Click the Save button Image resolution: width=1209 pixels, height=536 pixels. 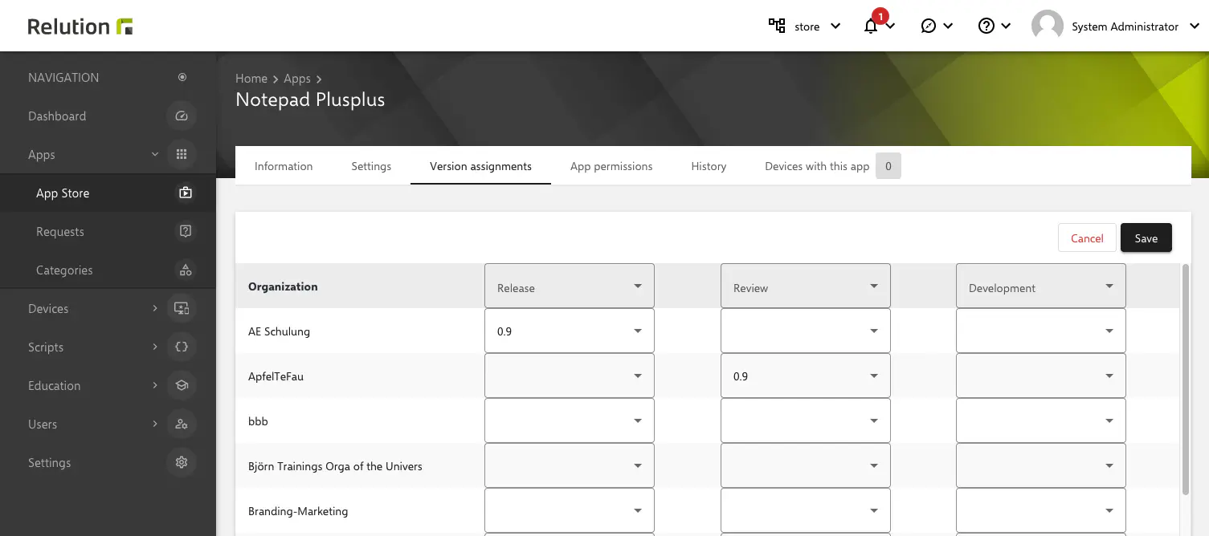click(1146, 238)
